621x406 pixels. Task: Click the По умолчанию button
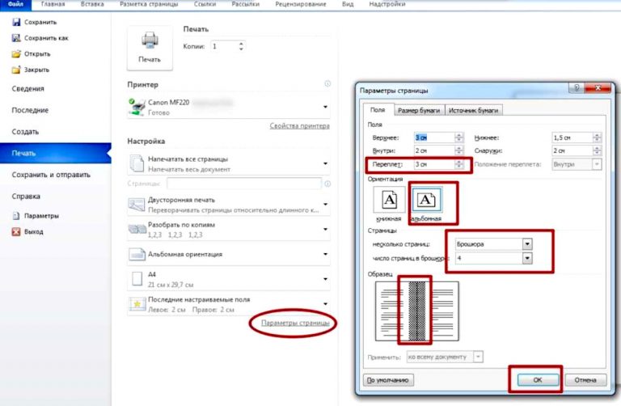coord(388,380)
